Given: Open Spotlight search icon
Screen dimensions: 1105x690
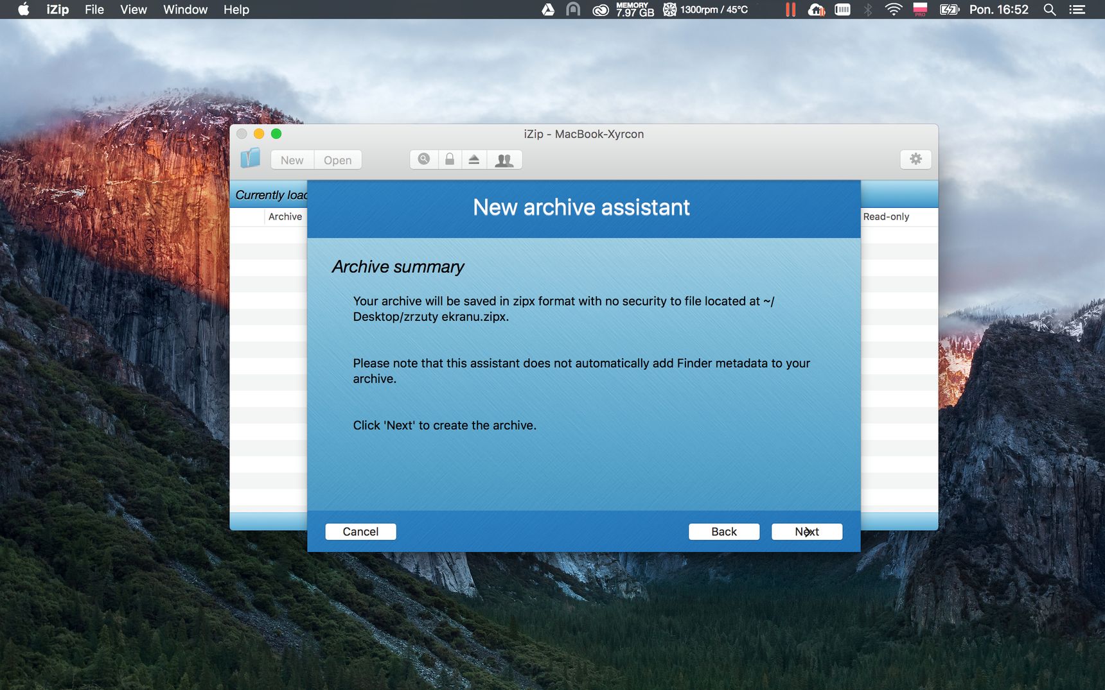Looking at the screenshot, I should (1050, 10).
